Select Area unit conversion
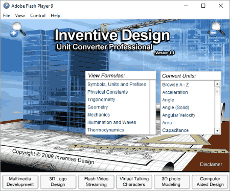230x191 pixels. coord(167,123)
